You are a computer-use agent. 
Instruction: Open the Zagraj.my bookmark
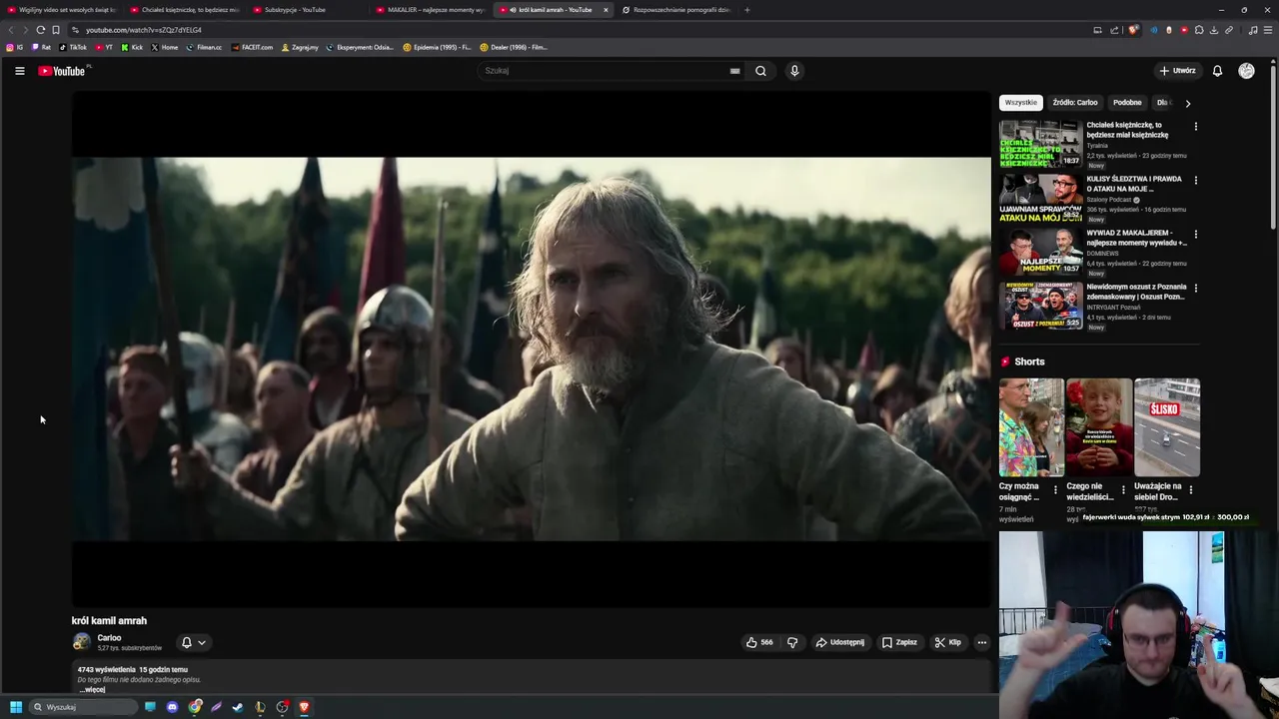(x=300, y=47)
